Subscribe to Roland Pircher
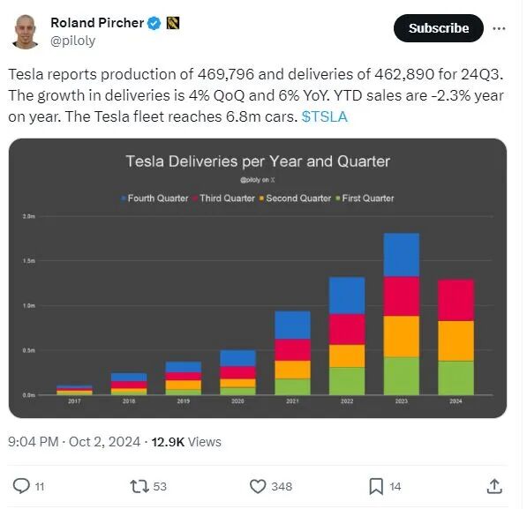This screenshot has height=509, width=527. coord(438,28)
